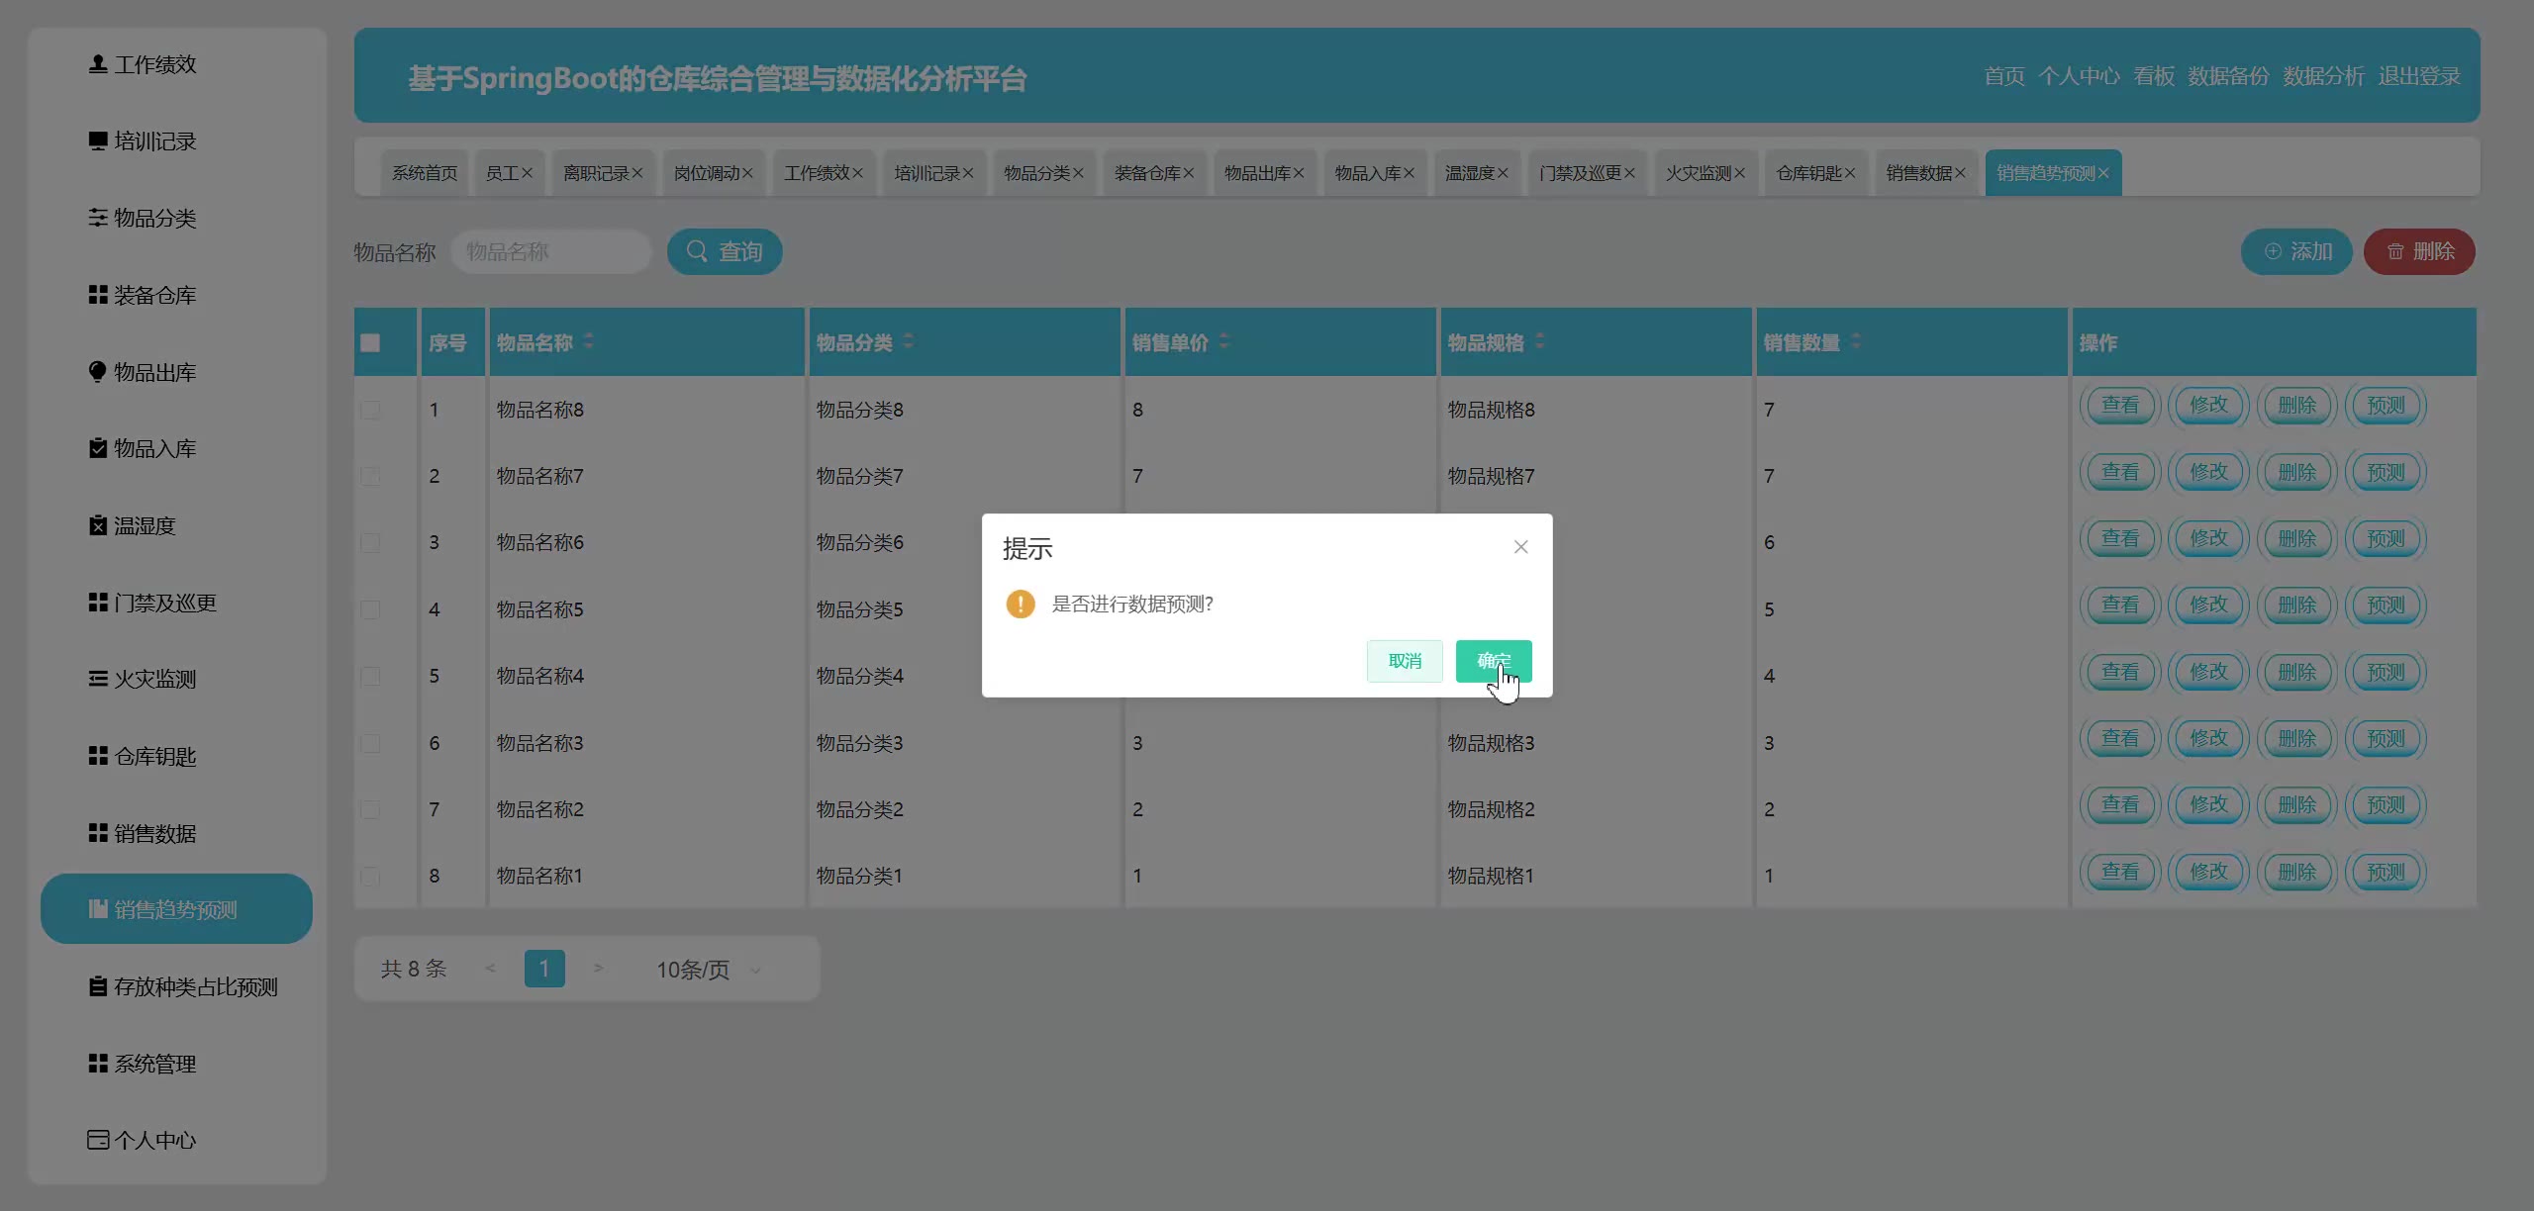Switch to the 火灾监测 tab
The image size is (2534, 1211).
click(1698, 173)
